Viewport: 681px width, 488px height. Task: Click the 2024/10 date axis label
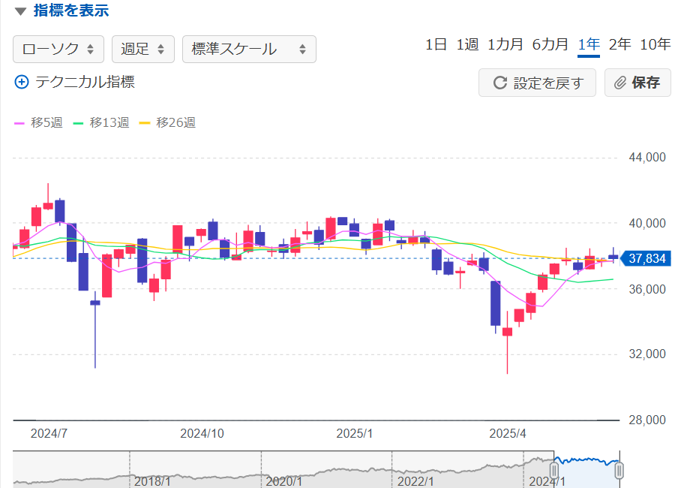202,434
